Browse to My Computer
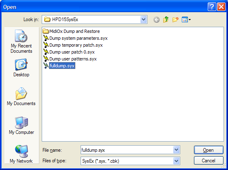 click(21, 125)
